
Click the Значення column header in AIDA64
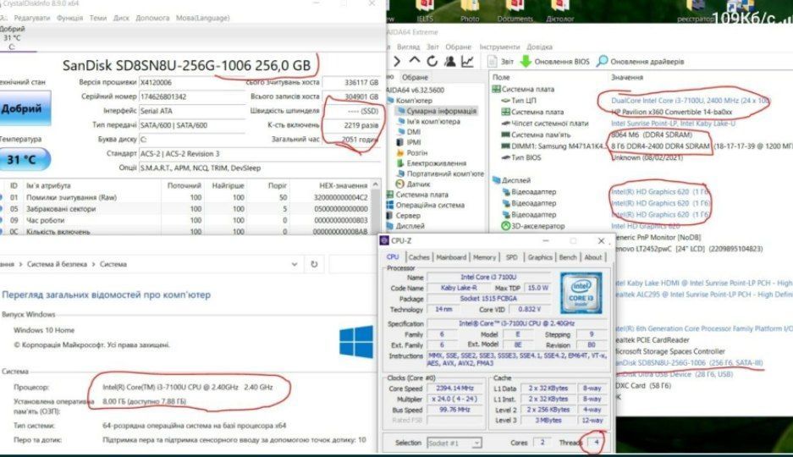[x=627, y=77]
